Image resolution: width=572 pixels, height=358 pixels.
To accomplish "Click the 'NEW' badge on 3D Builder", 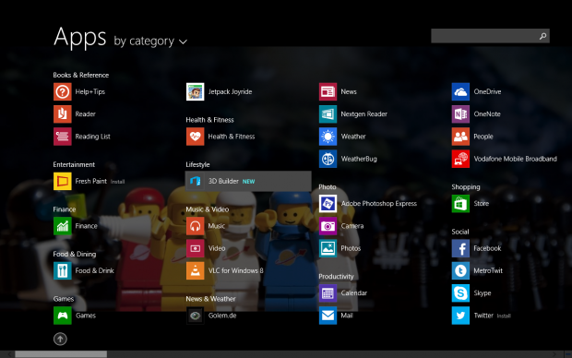I will click(249, 182).
